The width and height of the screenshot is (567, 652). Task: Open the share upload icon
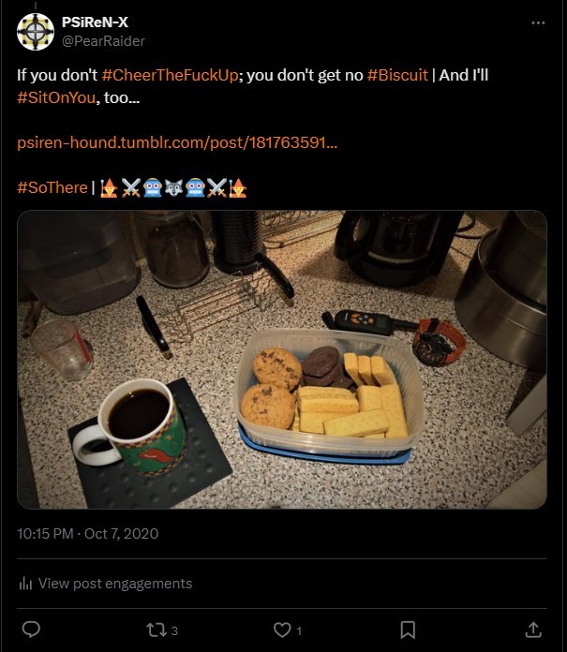(533, 630)
